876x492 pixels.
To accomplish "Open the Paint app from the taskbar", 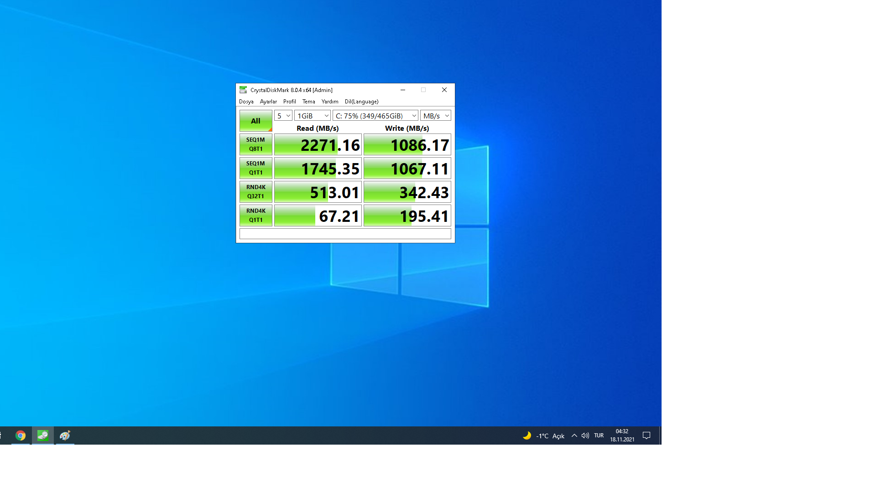I will click(65, 436).
